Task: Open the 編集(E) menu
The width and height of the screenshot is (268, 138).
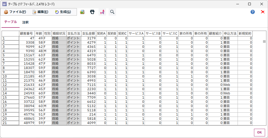Action: pos(40,12)
